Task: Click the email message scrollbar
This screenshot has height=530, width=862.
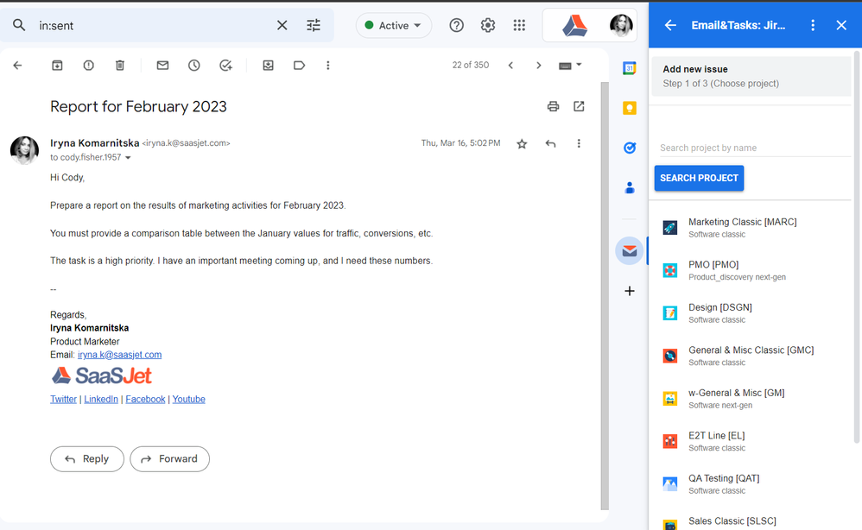Action: click(x=605, y=297)
